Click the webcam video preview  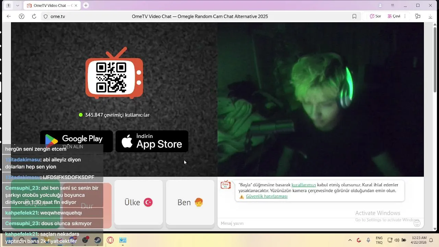321,99
